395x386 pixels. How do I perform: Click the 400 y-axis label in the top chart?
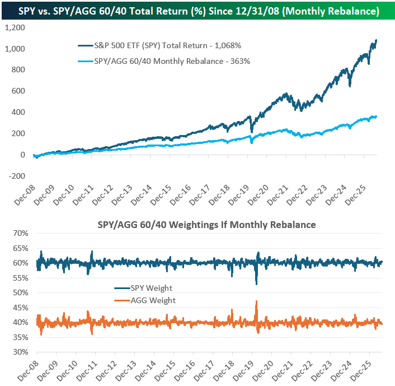18,112
